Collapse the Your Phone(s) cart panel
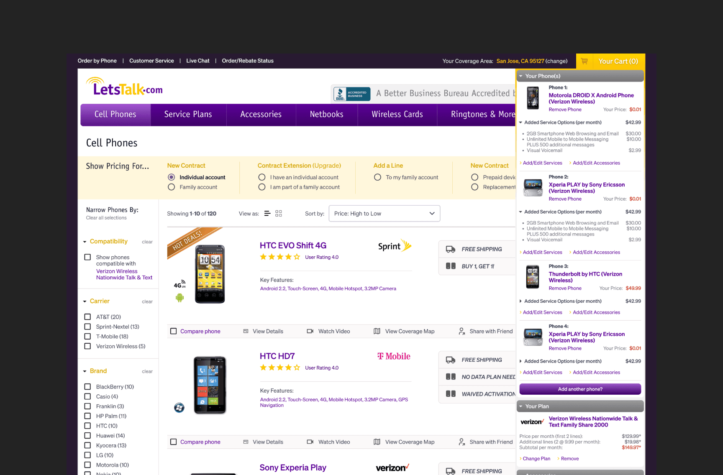This screenshot has height=475, width=723. pos(521,76)
